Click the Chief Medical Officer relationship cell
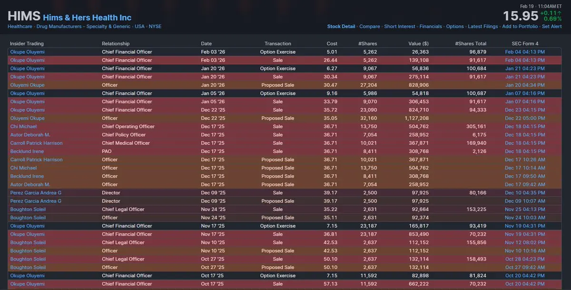This screenshot has height=290, width=571. point(126,143)
